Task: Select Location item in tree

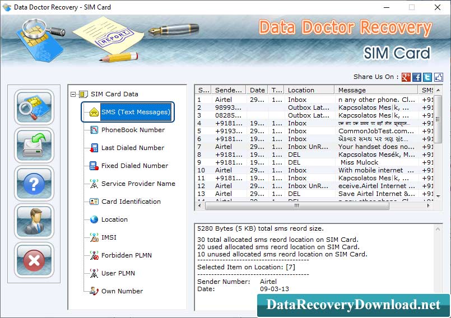Action: pyautogui.click(x=114, y=219)
